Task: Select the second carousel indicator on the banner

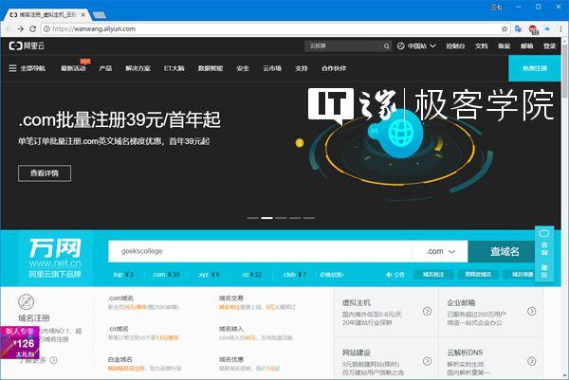Action: coord(266,218)
